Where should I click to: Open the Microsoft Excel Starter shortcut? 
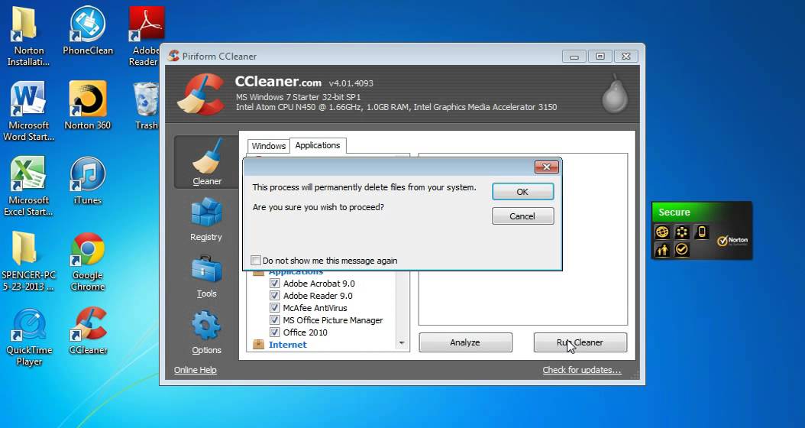tap(28, 186)
